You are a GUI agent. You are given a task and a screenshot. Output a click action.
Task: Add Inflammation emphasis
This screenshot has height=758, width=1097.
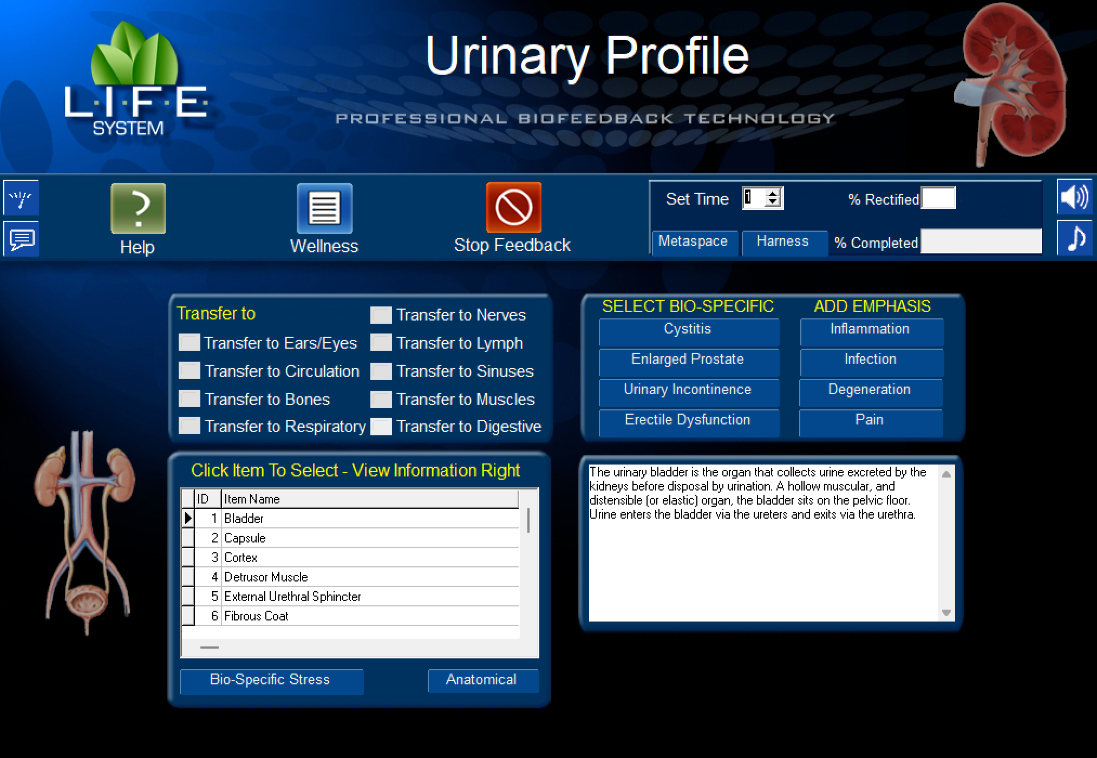point(871,329)
